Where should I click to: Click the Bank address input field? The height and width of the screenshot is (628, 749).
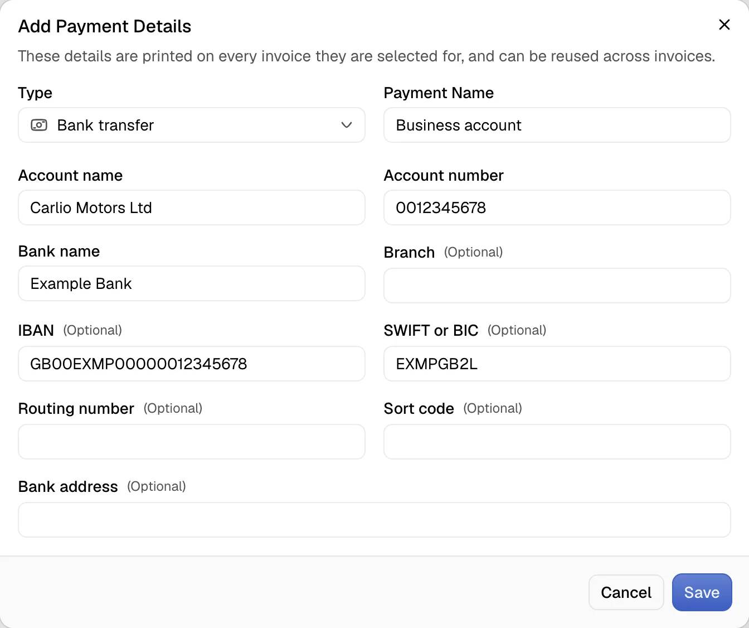(x=374, y=520)
